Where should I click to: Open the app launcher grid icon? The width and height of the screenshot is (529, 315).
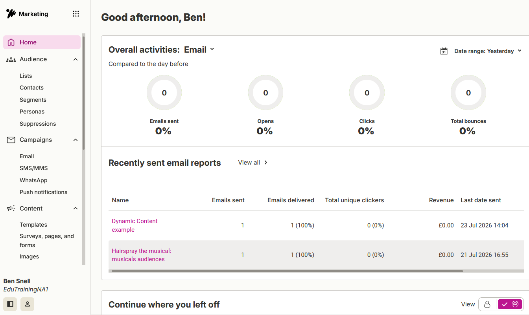point(76,14)
